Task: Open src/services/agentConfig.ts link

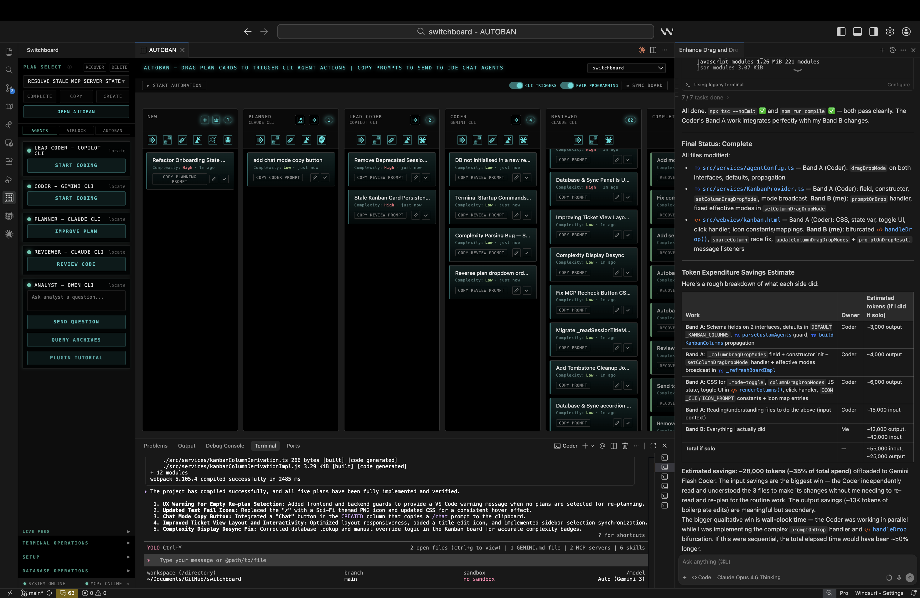Action: click(747, 168)
